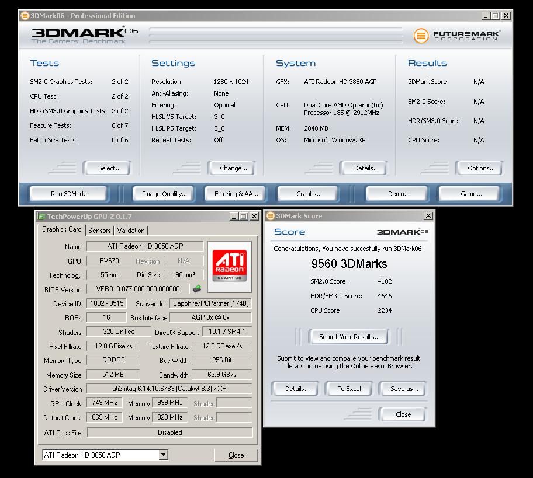Switch to the Sensors tab
Screen dimensions: 533x478
point(99,230)
